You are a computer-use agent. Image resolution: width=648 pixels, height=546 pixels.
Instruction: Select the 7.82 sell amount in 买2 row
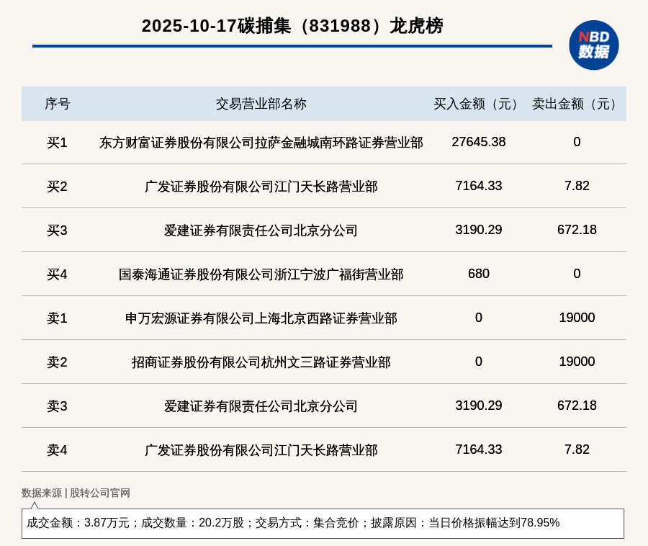[x=577, y=186]
